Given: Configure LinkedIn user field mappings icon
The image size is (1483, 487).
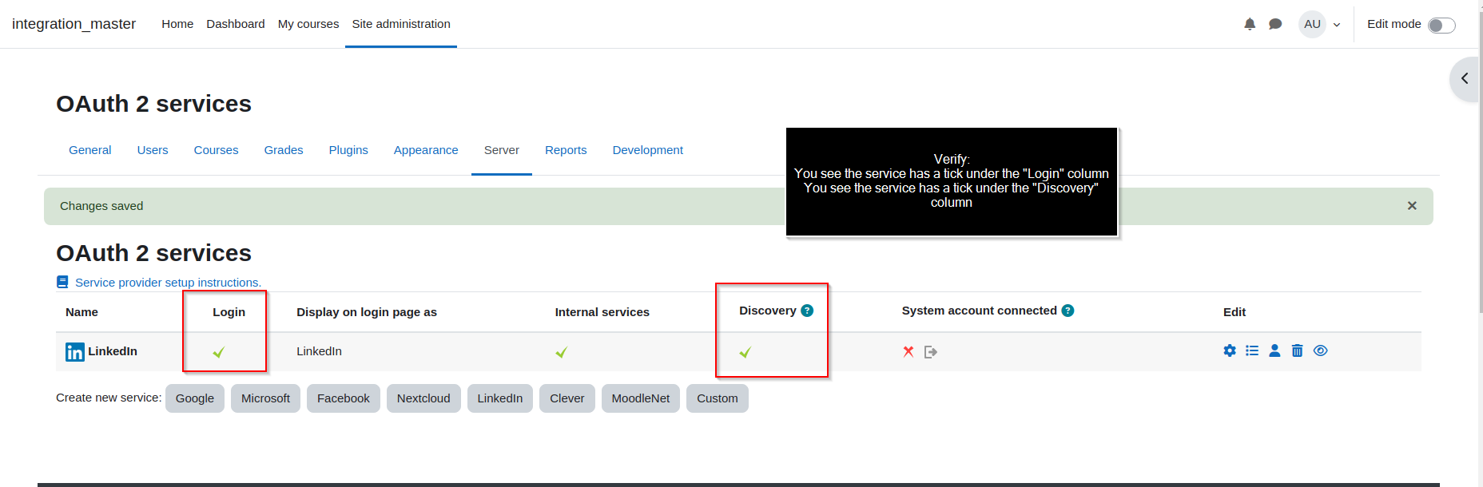Looking at the screenshot, I should pos(1274,350).
